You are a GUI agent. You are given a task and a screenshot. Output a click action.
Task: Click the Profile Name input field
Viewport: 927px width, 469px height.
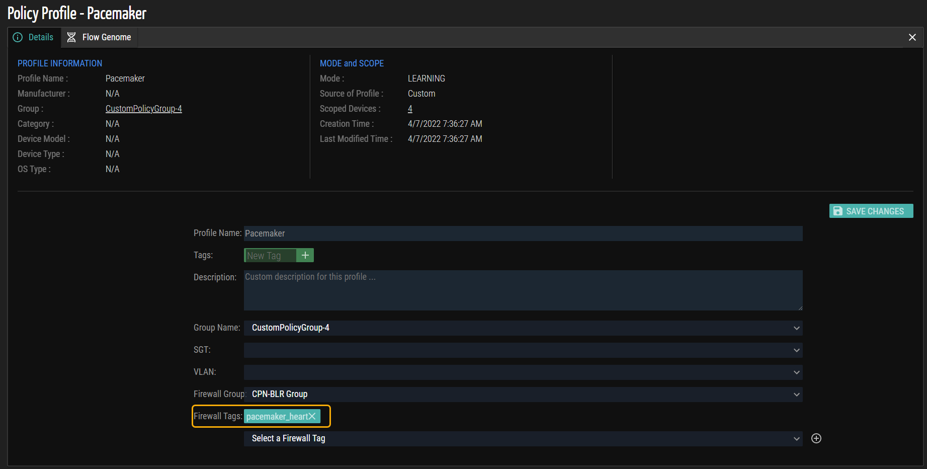pos(522,233)
